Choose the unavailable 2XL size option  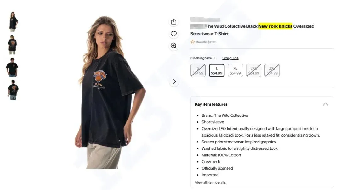pos(254,70)
